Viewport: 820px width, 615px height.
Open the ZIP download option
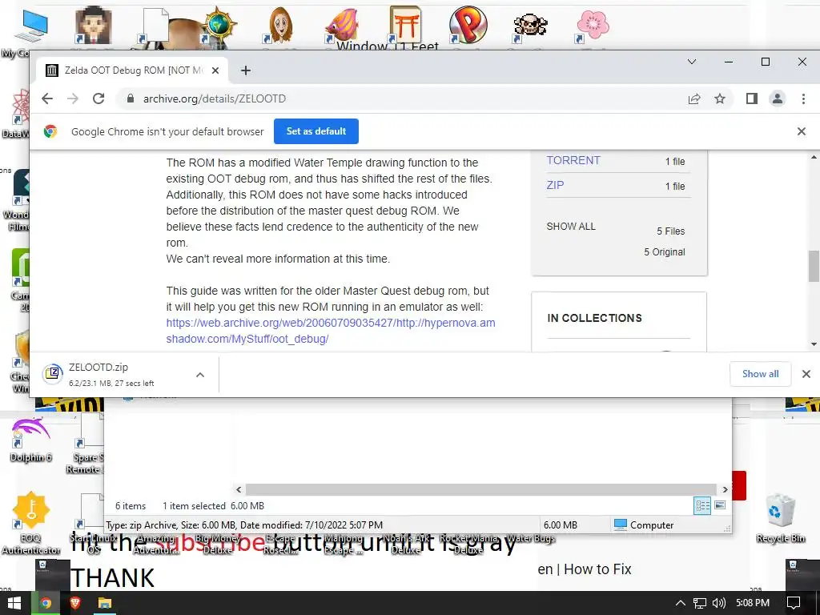(555, 185)
